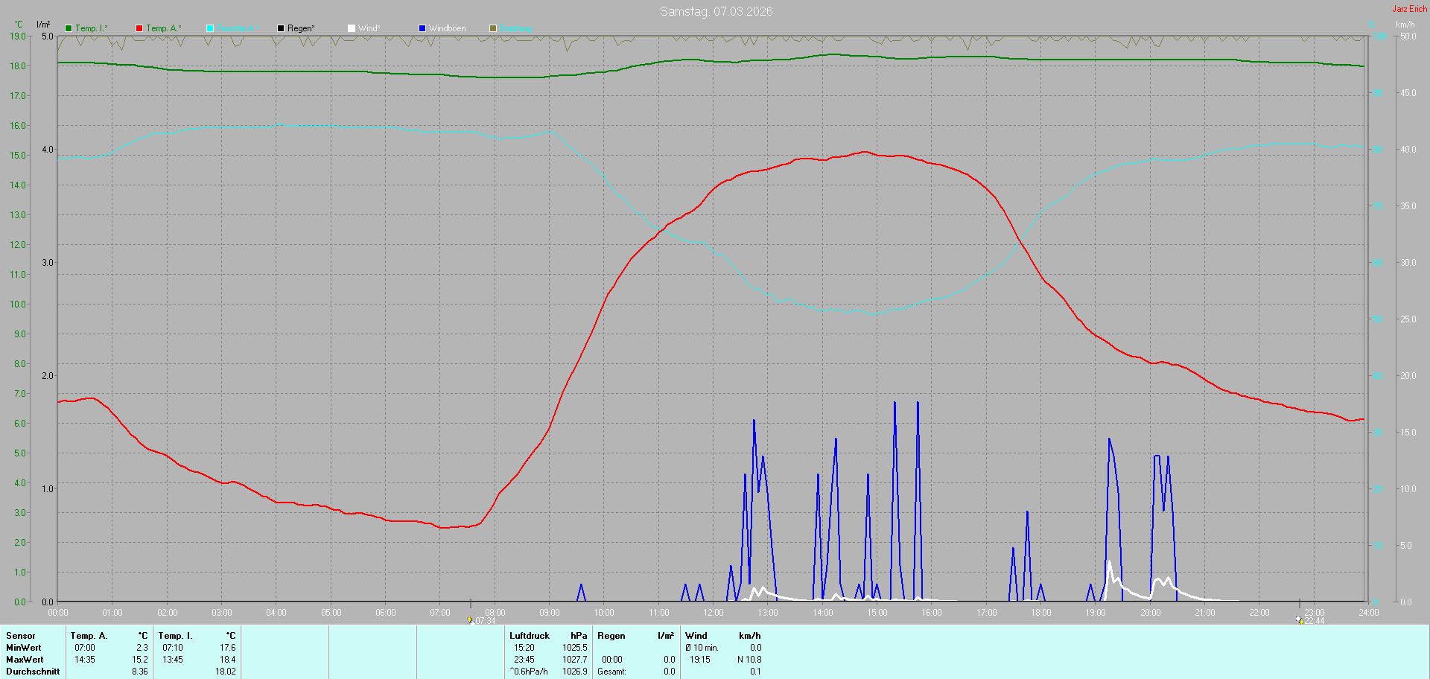Click the Temp. A. average value '8.36'
The width and height of the screenshot is (1430, 679).
140,672
